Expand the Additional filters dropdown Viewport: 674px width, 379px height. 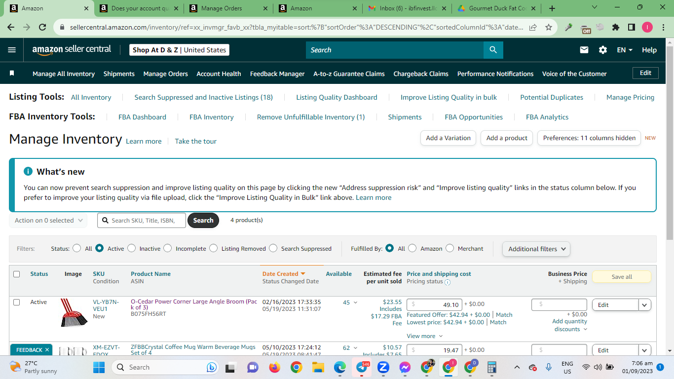tap(536, 249)
